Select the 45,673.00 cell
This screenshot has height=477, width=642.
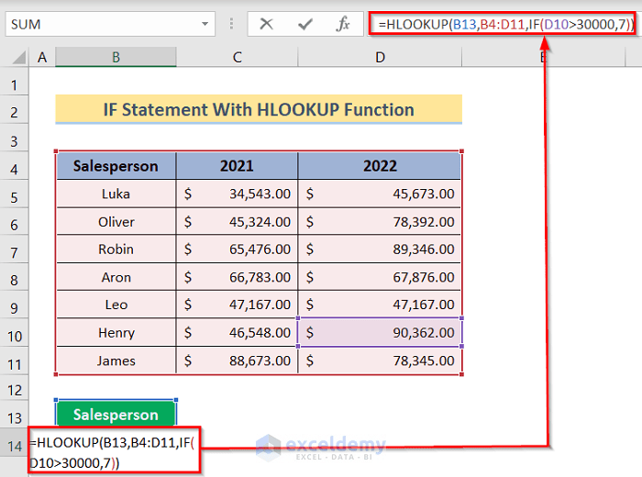(380, 194)
